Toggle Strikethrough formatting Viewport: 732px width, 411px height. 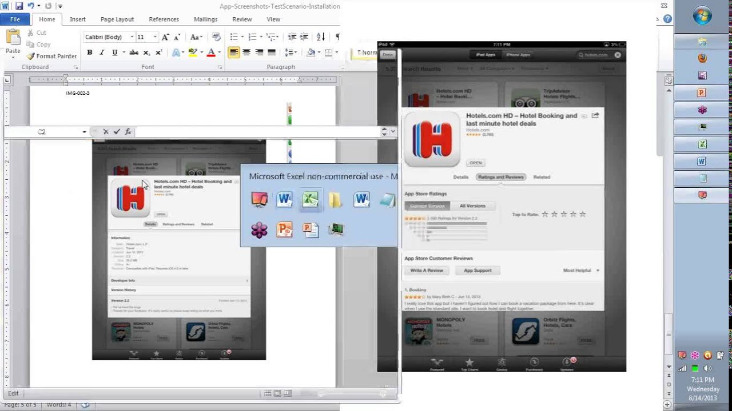[x=134, y=53]
